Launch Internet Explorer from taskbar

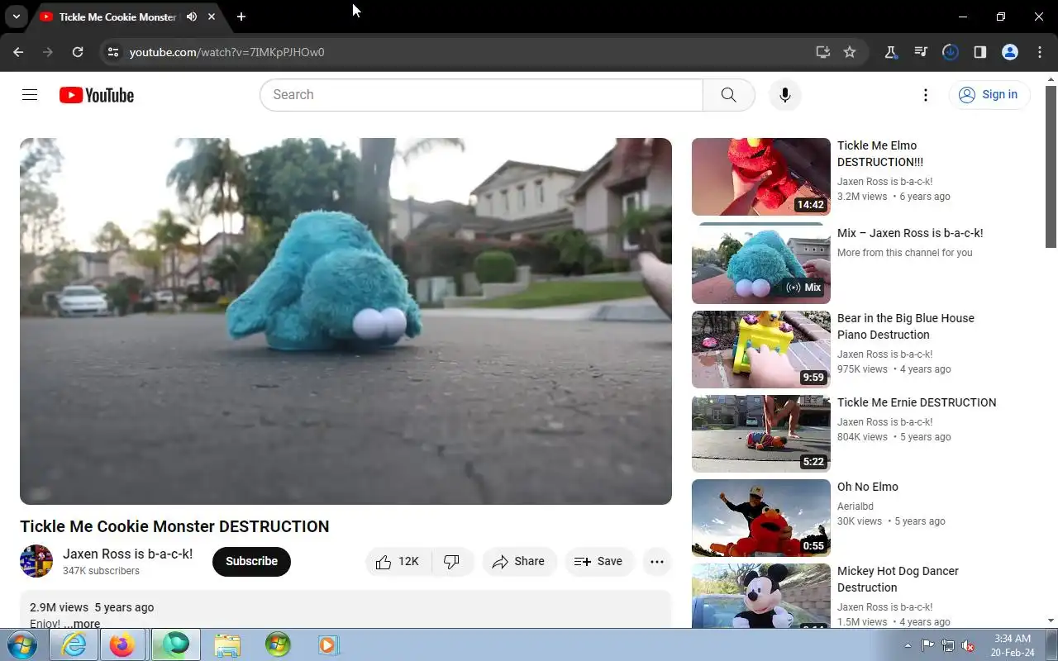(74, 644)
